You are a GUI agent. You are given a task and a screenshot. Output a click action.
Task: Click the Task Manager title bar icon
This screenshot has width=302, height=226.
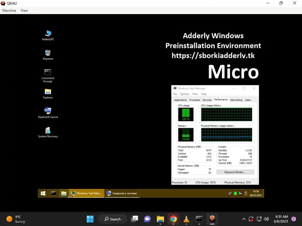[175, 88]
